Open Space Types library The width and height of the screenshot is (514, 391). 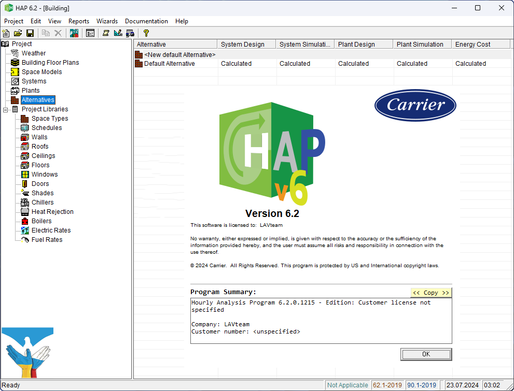(x=49, y=119)
